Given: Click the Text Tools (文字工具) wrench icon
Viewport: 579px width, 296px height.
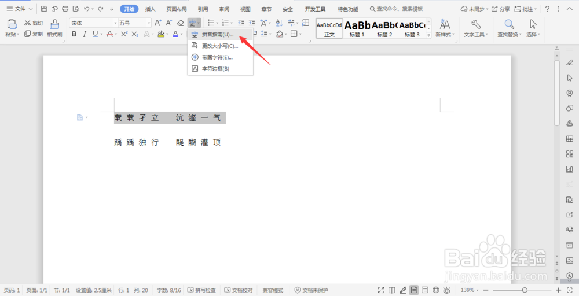Looking at the screenshot, I should (476, 24).
